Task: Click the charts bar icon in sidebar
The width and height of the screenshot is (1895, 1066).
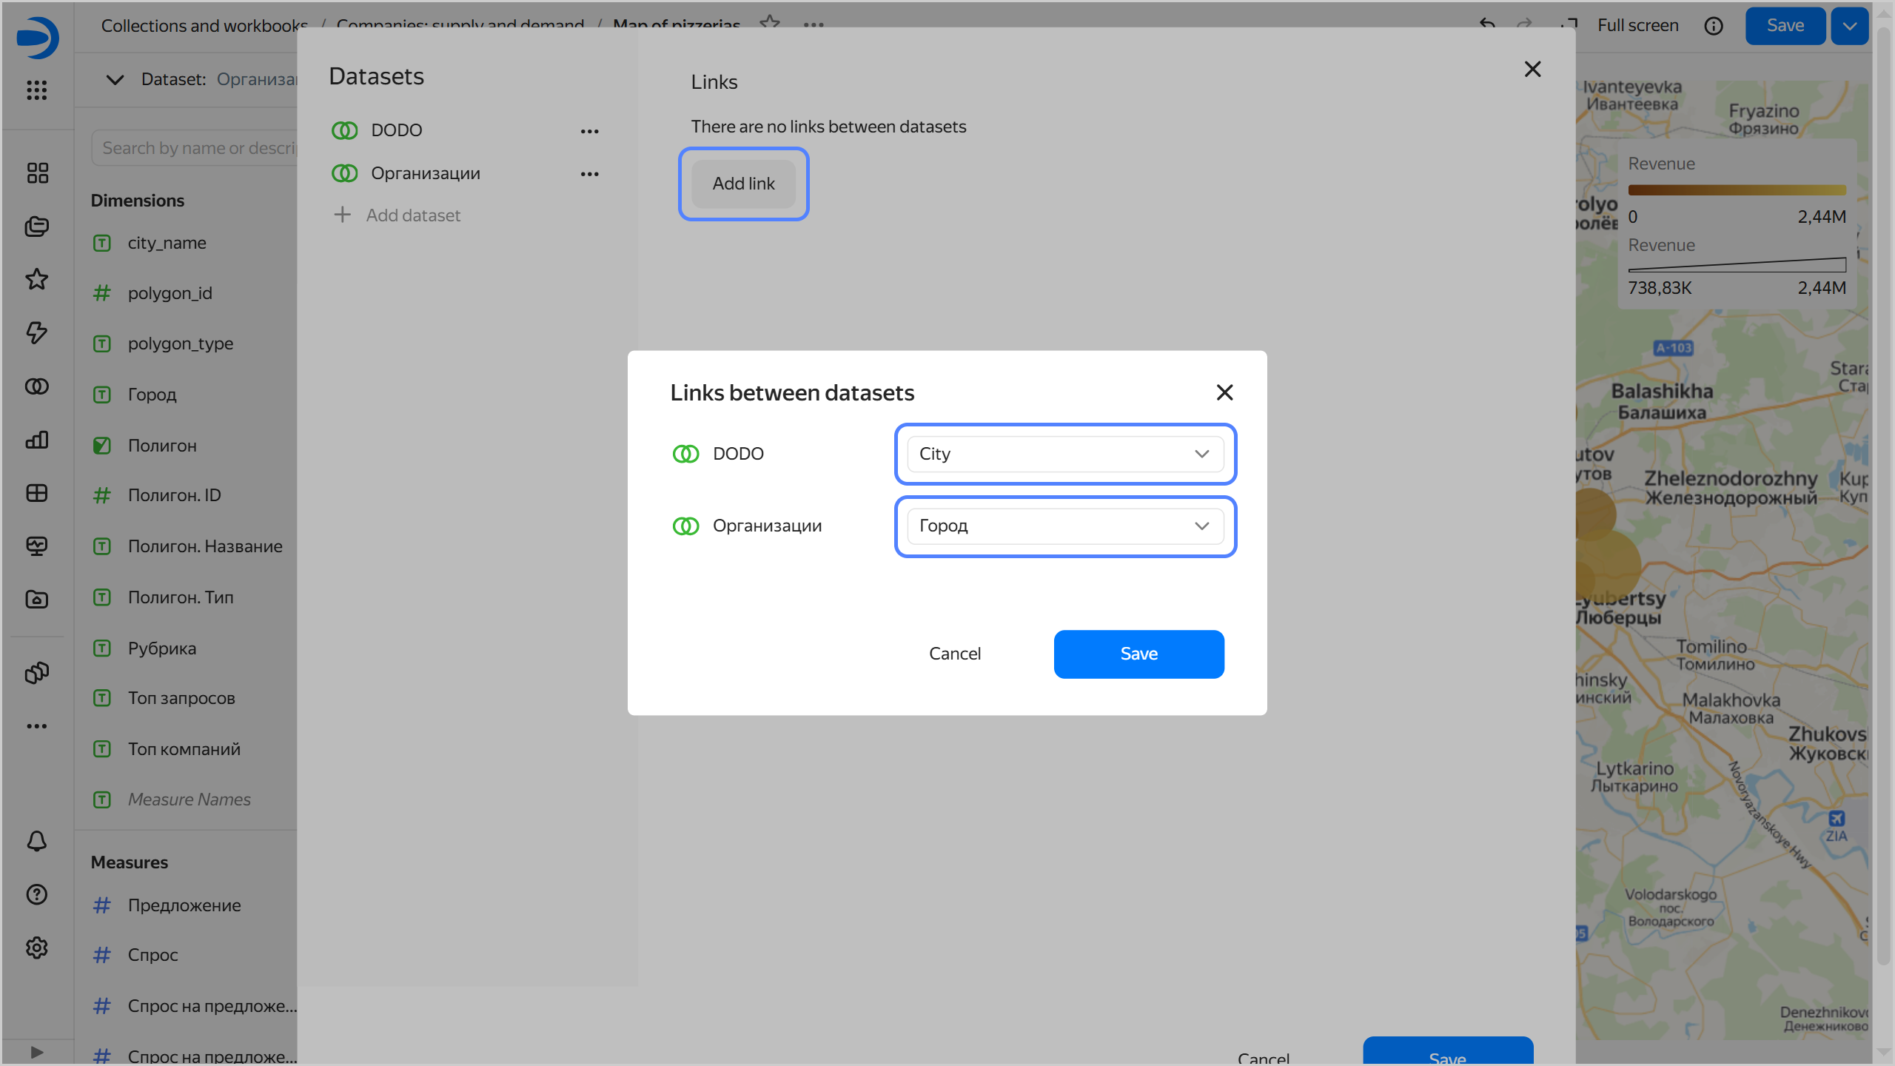Action: click(37, 440)
